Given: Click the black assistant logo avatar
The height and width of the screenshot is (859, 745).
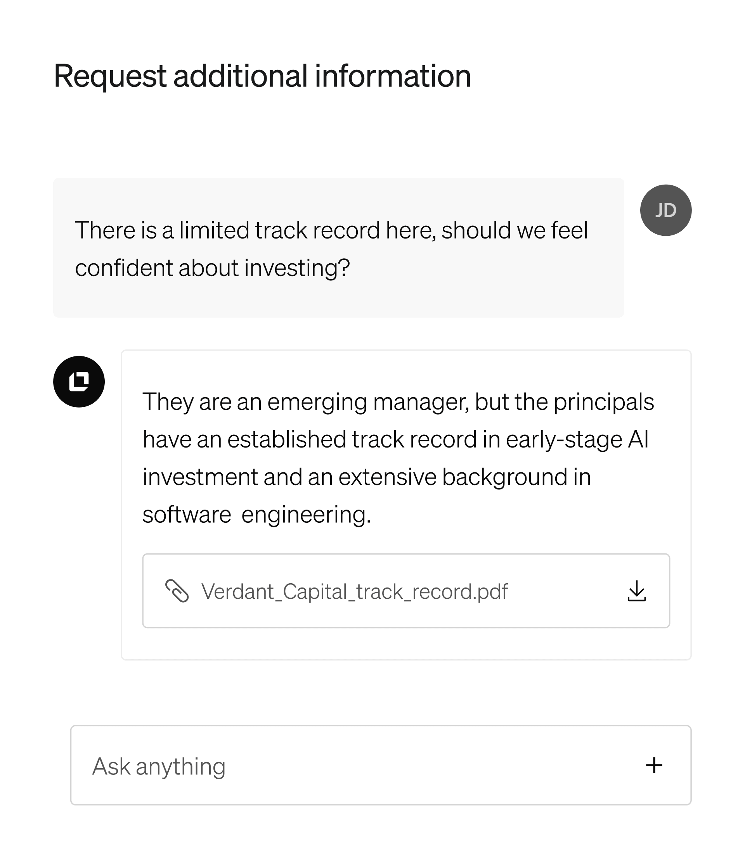Looking at the screenshot, I should pyautogui.click(x=79, y=382).
